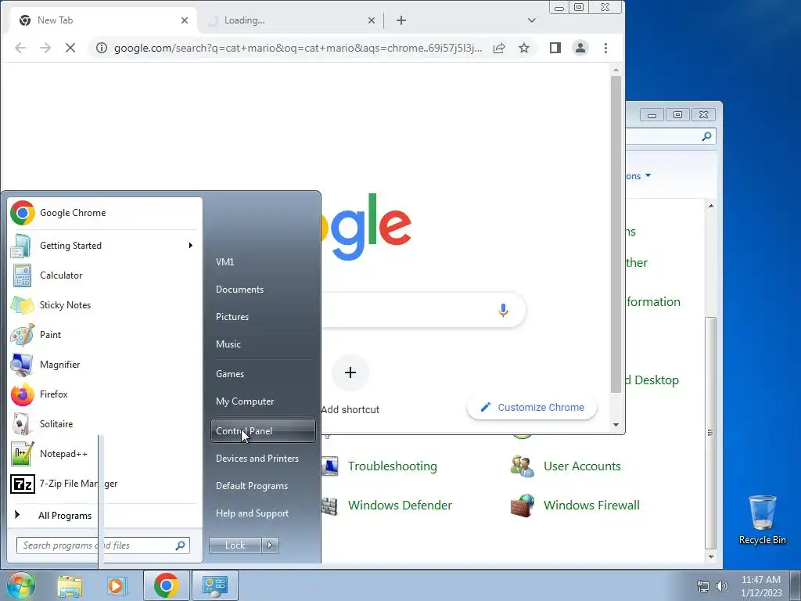Stop page loading with X button
This screenshot has width=801, height=601.
tap(70, 48)
